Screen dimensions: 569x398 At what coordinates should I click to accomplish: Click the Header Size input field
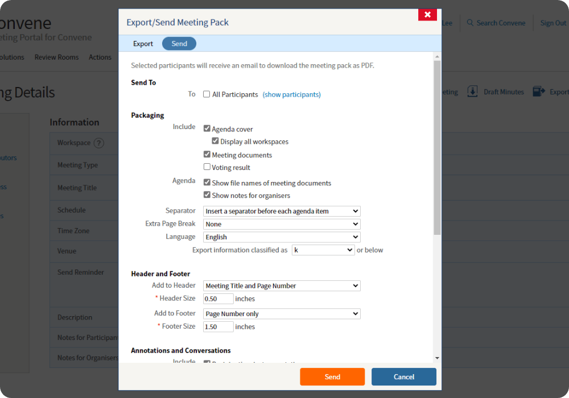coord(218,298)
